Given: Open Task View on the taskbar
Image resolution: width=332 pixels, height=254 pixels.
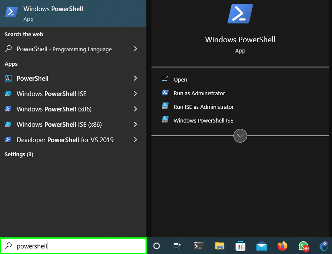Looking at the screenshot, I should coord(177,246).
